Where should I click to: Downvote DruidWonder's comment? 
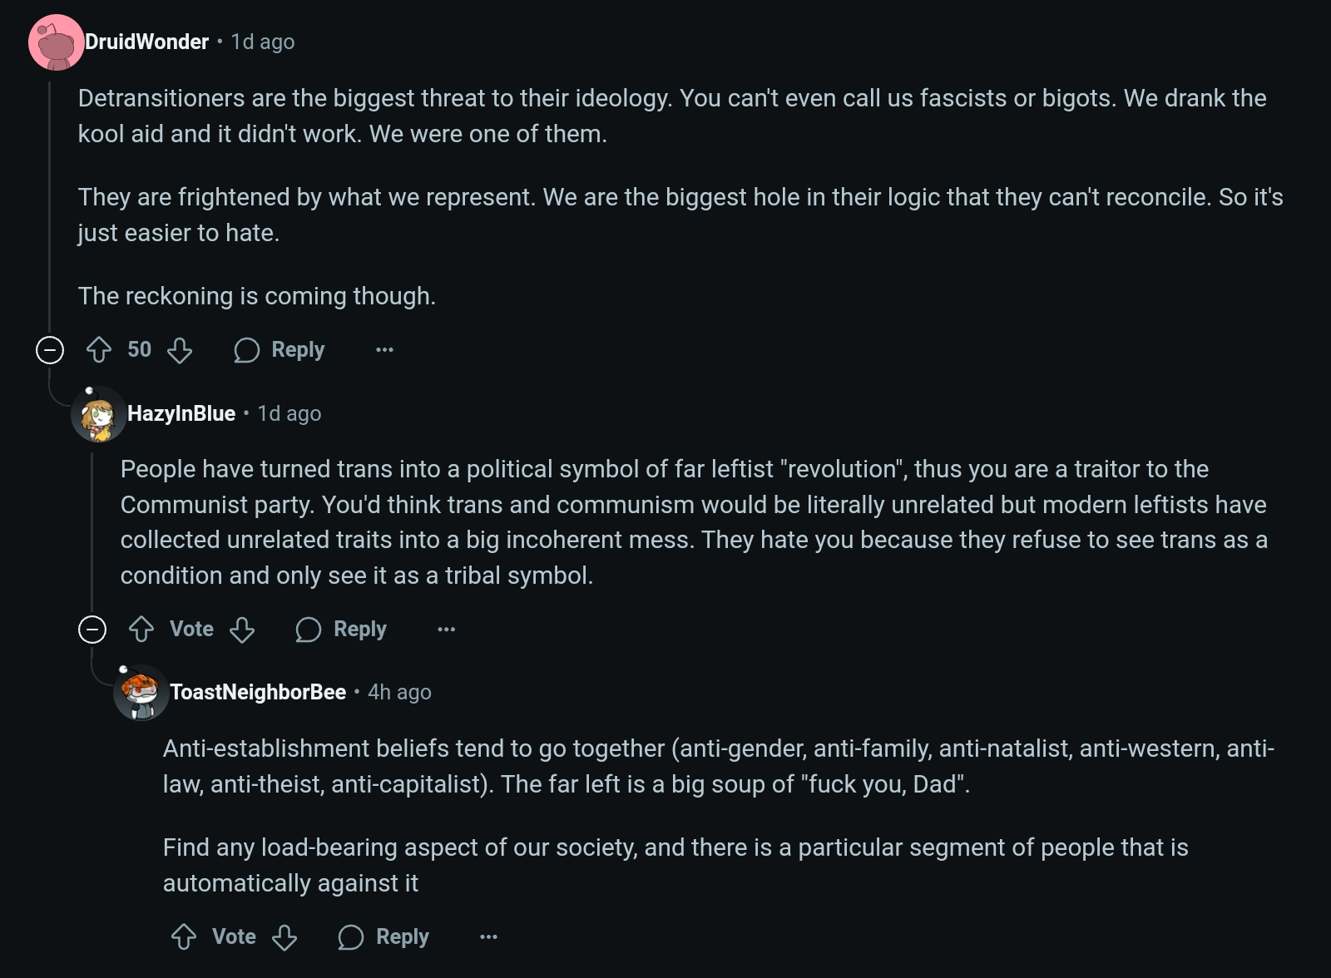tap(180, 350)
